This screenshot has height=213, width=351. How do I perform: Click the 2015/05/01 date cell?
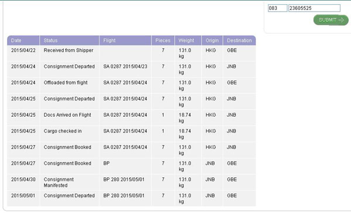point(23,195)
